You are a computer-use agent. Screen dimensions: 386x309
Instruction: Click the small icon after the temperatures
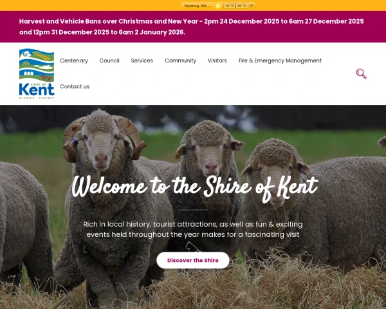pos(251,5)
